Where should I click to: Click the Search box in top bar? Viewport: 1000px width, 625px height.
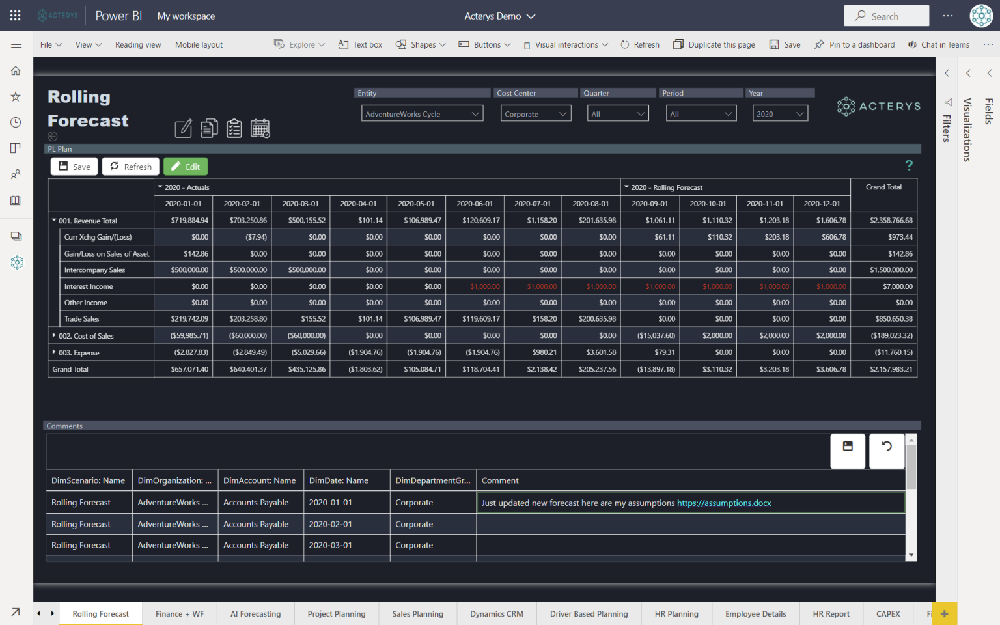(x=886, y=16)
